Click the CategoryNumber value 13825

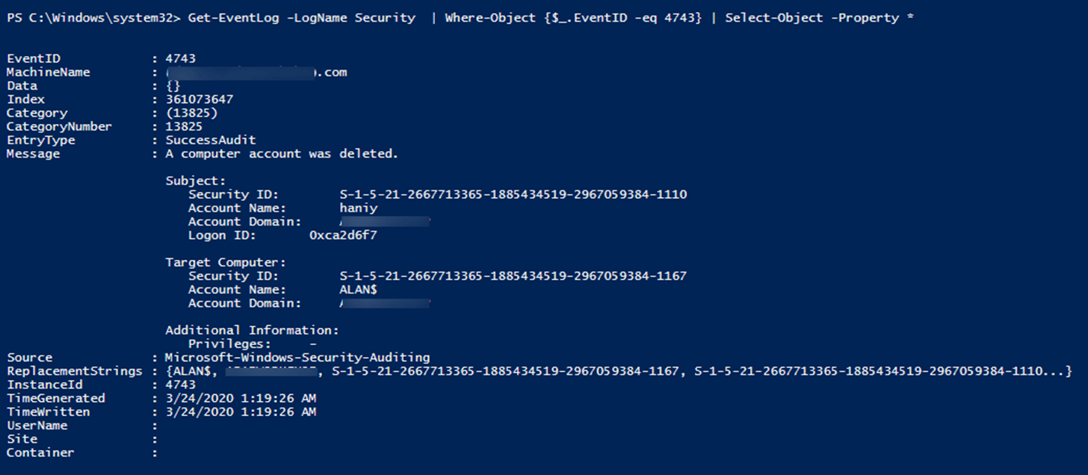click(184, 126)
